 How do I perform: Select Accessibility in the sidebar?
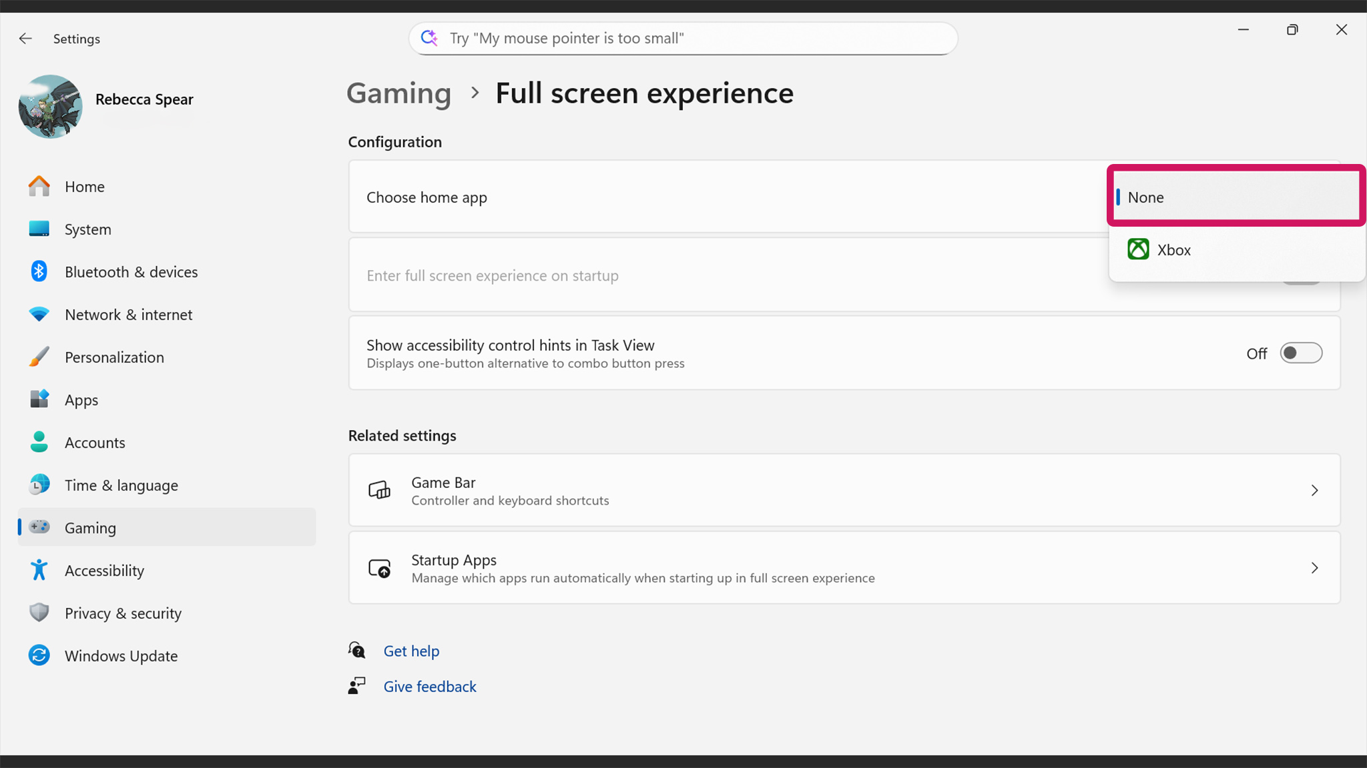pyautogui.click(x=104, y=570)
